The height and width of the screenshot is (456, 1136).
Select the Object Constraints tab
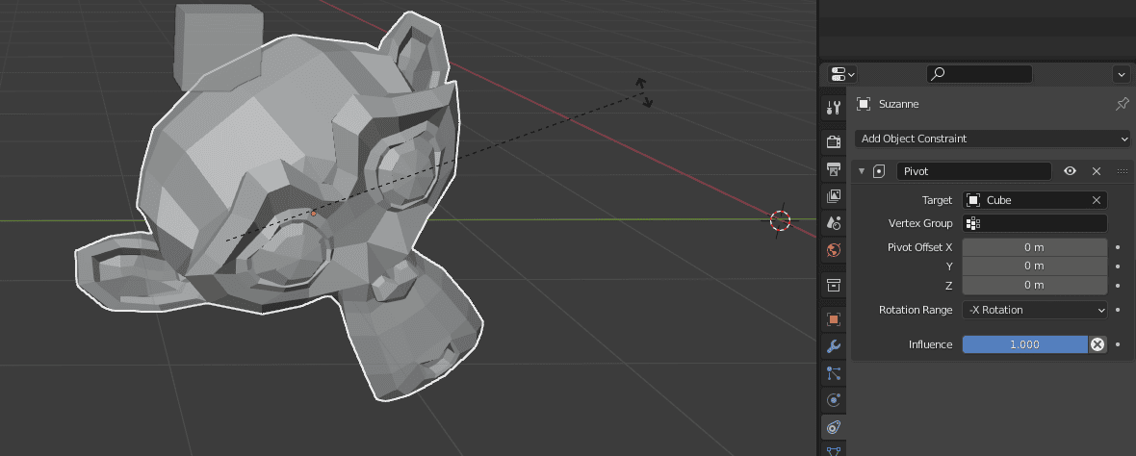833,427
